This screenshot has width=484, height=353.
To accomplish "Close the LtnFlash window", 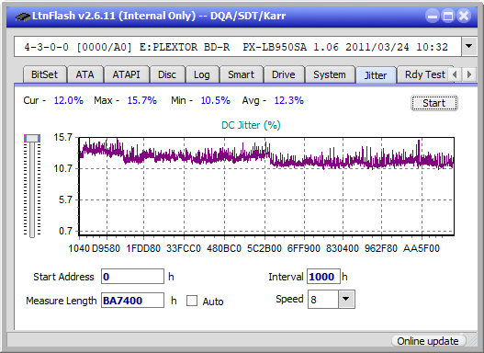I will [x=464, y=16].
